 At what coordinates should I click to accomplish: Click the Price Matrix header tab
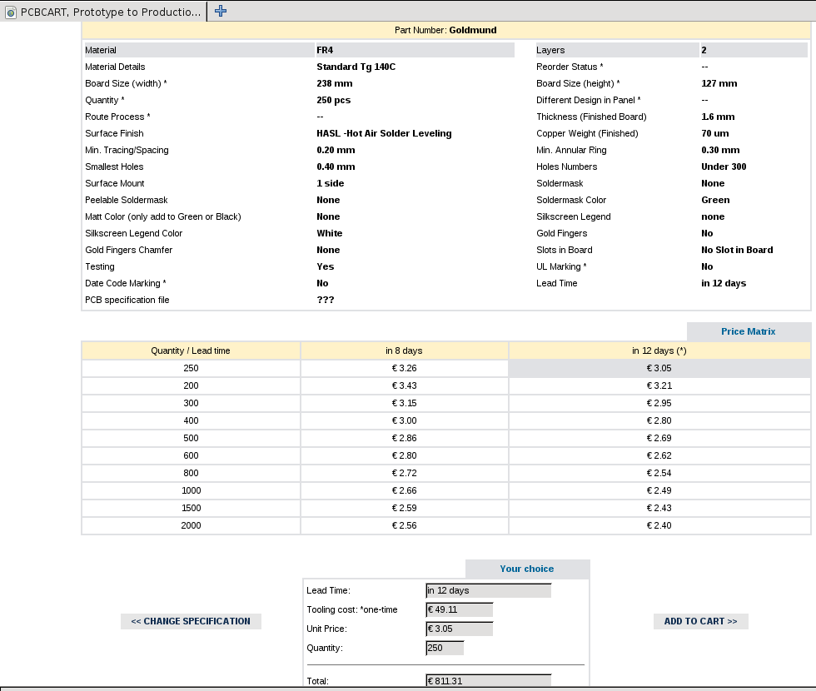click(x=749, y=331)
